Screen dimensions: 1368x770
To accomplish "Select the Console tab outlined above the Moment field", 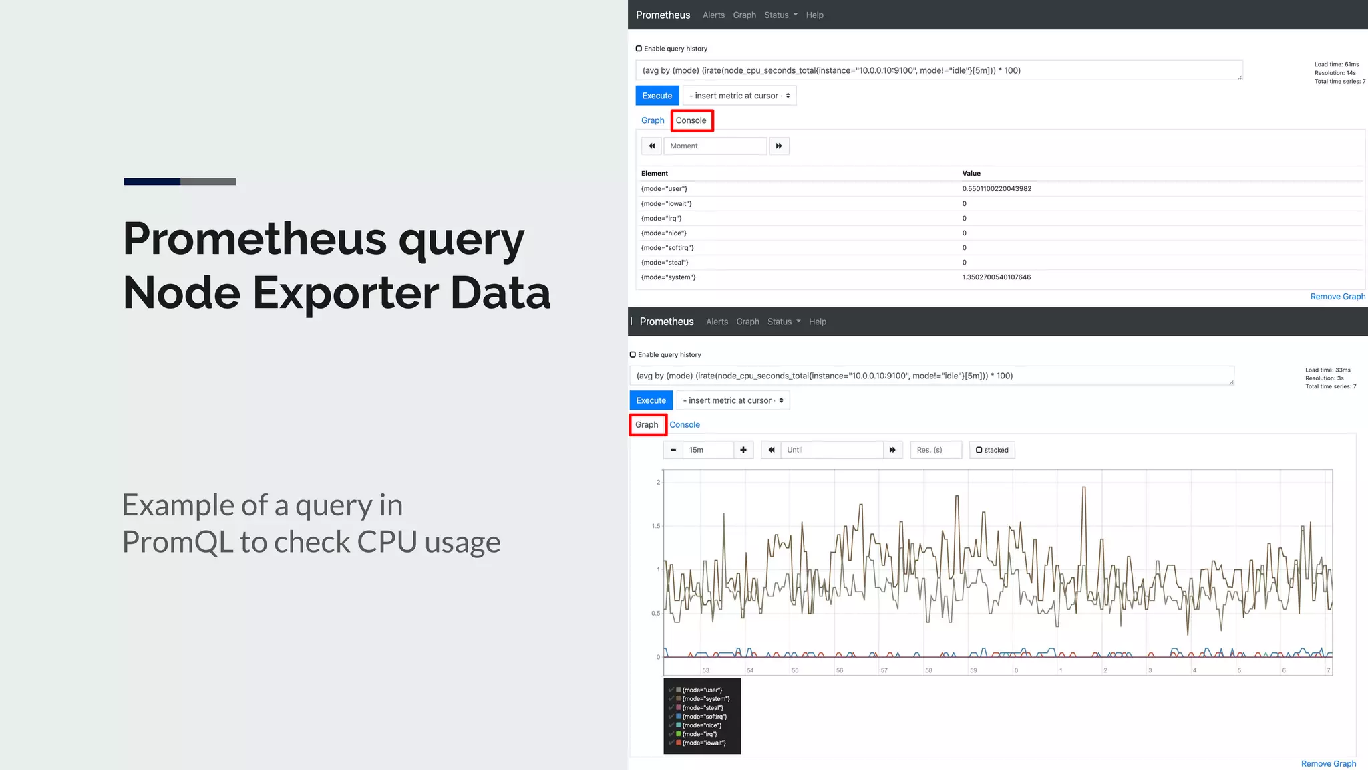I will 691,120.
